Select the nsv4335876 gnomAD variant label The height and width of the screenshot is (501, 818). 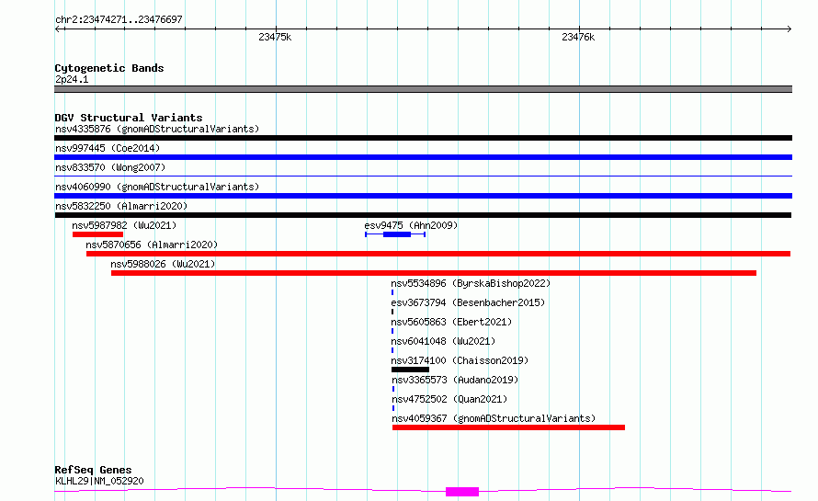click(x=157, y=129)
